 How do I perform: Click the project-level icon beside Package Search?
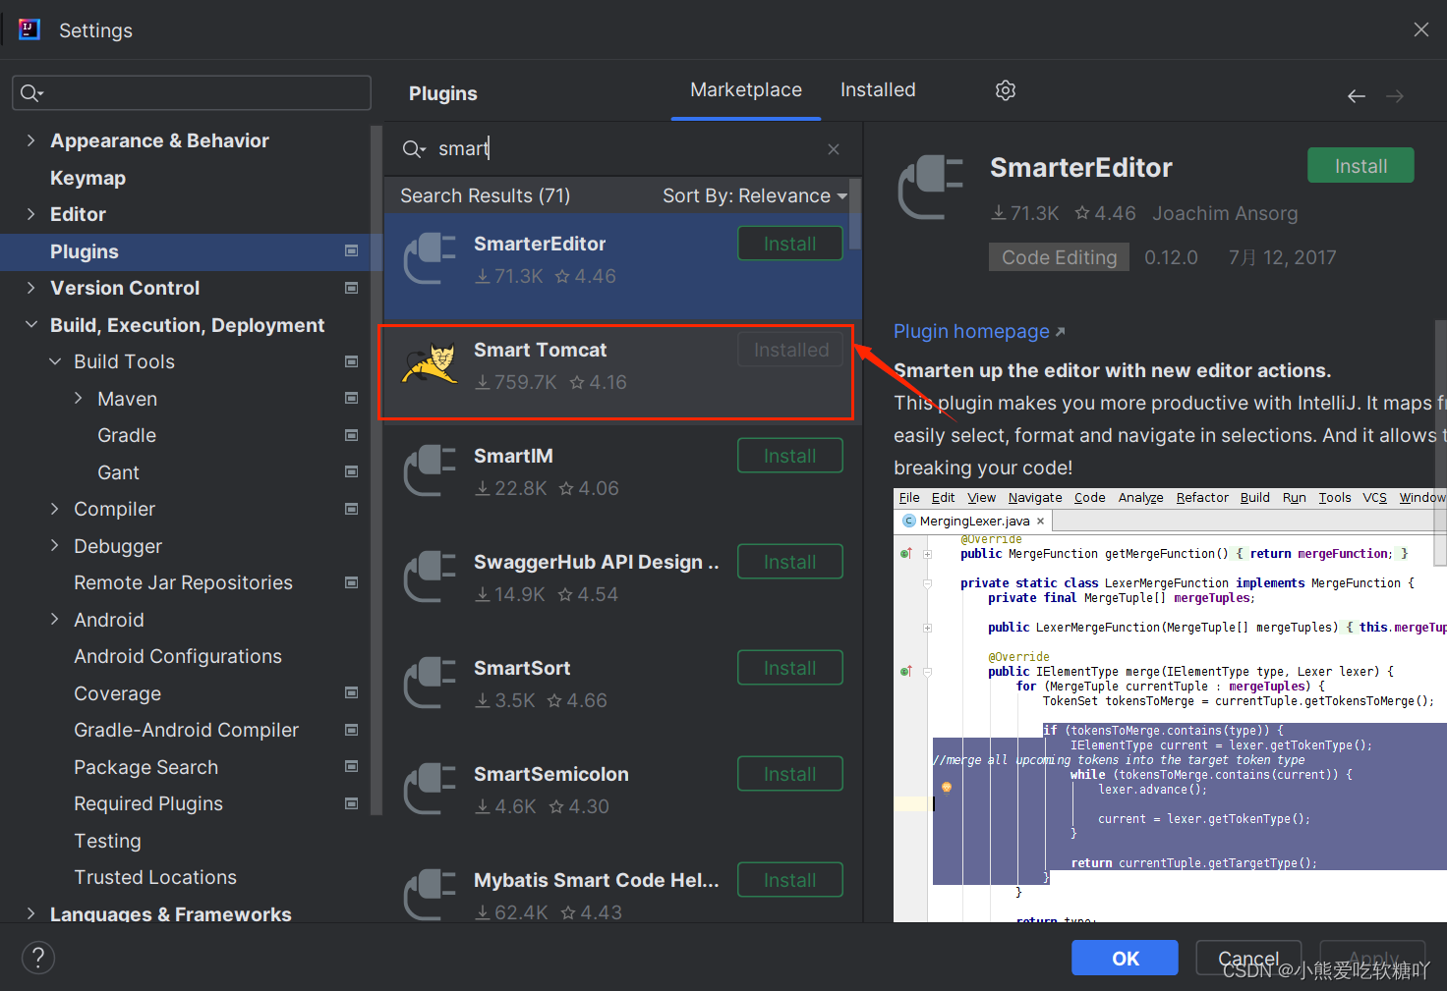[x=351, y=767]
